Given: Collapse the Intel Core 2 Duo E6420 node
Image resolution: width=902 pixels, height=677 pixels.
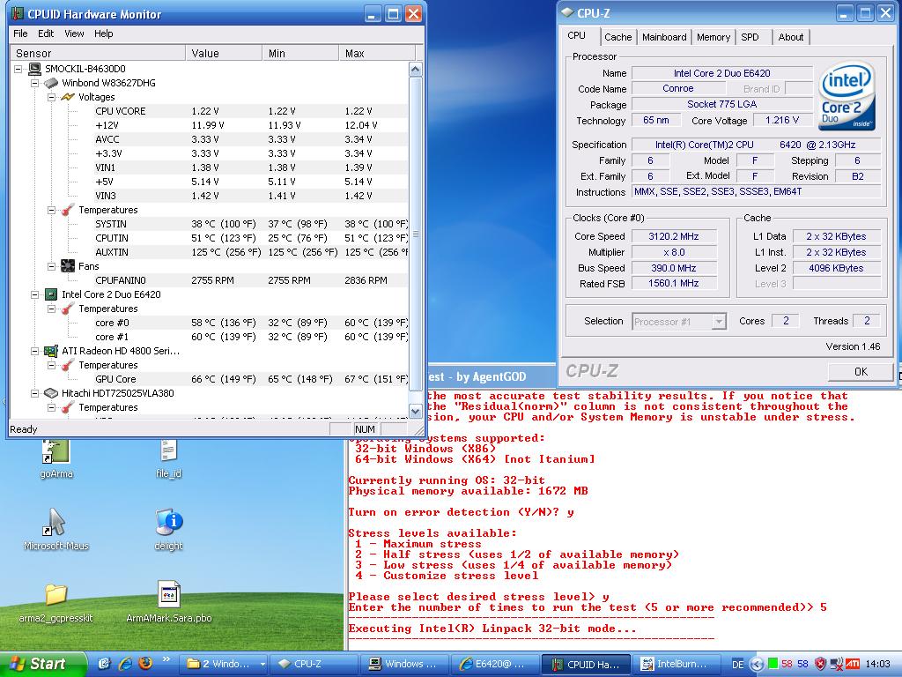Looking at the screenshot, I should point(34,294).
